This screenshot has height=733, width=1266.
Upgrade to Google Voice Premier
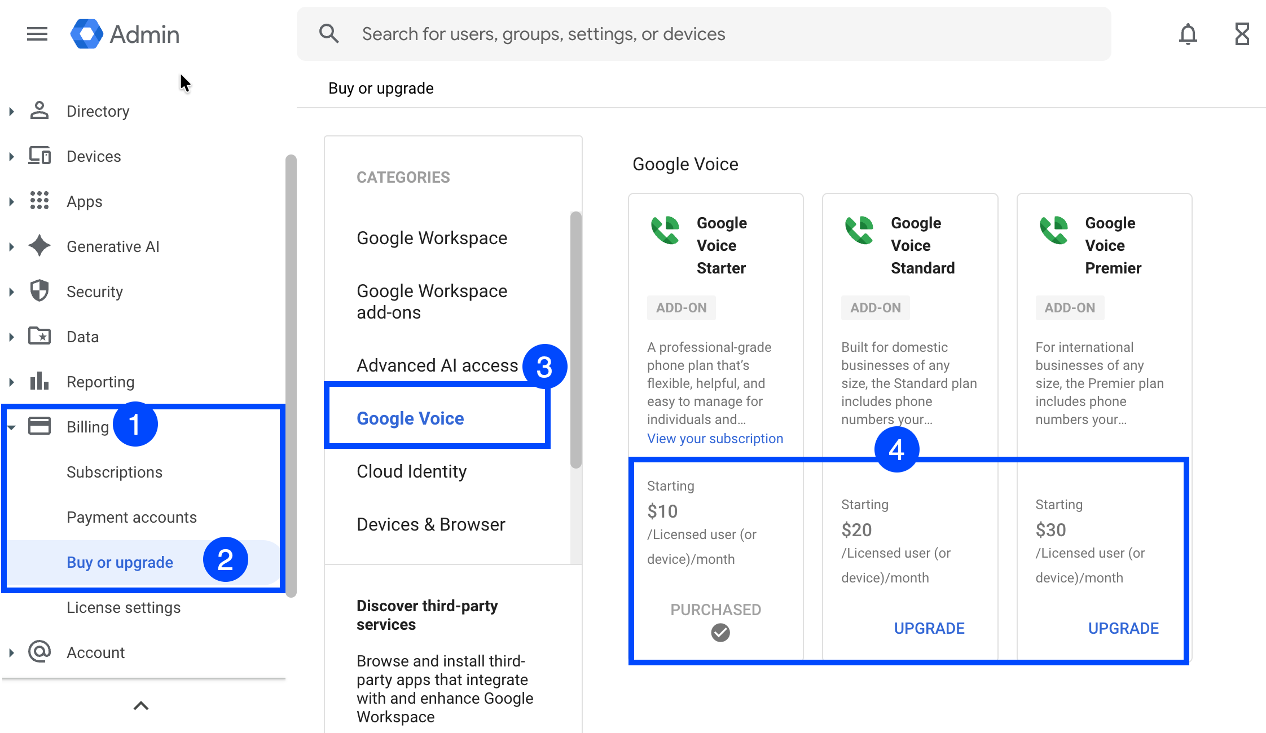pos(1123,628)
